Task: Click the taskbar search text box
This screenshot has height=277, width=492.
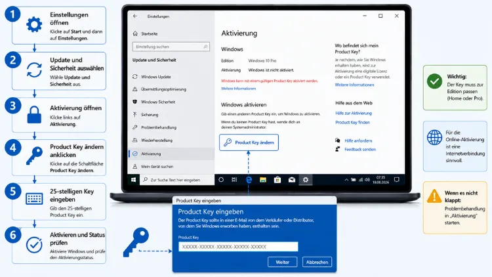Action: point(177,180)
